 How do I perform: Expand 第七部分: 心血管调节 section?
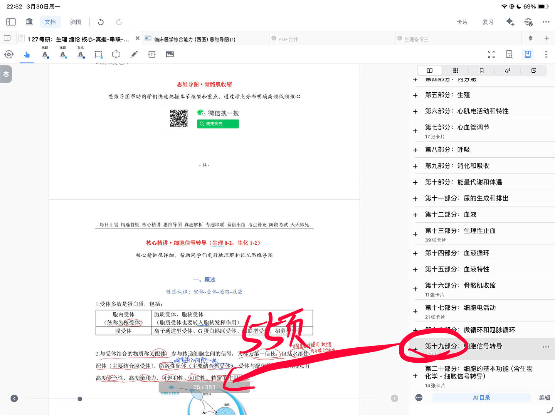coord(415,131)
